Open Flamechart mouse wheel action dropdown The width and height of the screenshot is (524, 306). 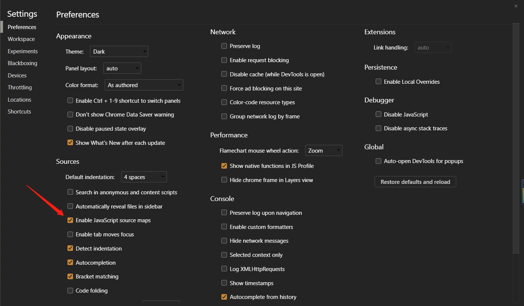[x=323, y=150]
